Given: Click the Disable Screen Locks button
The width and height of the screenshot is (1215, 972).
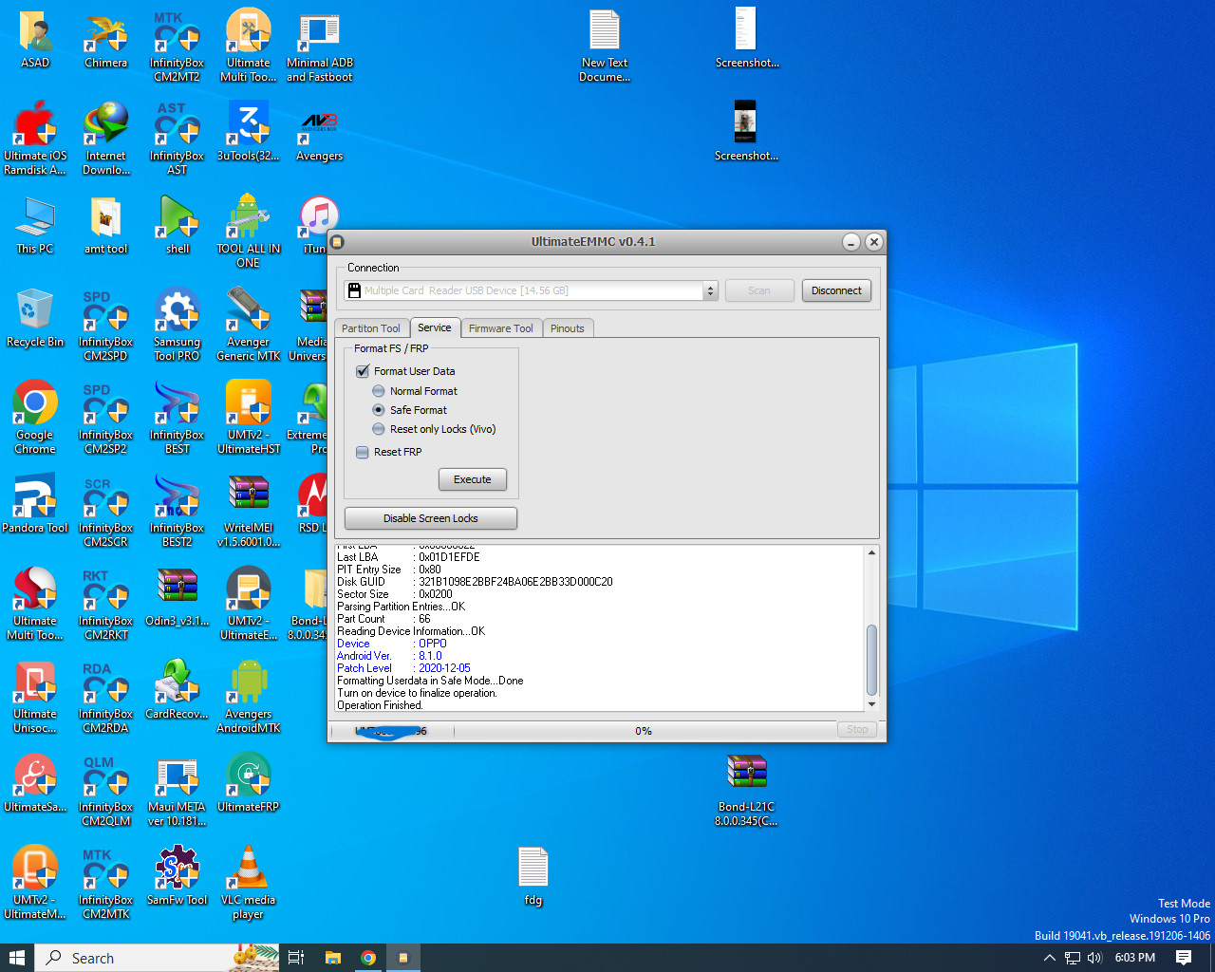Looking at the screenshot, I should pos(430,518).
